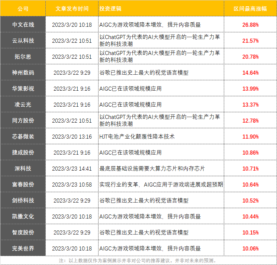Click the 区间最高涨幅 column header

250,9
